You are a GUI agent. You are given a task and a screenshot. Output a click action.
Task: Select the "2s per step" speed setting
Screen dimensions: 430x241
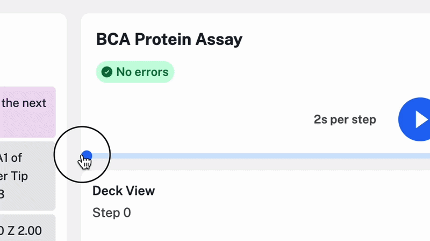[x=345, y=119]
